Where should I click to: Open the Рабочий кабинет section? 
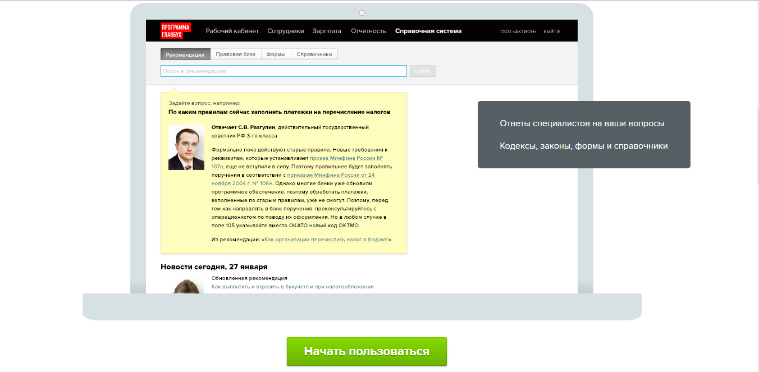click(x=232, y=31)
